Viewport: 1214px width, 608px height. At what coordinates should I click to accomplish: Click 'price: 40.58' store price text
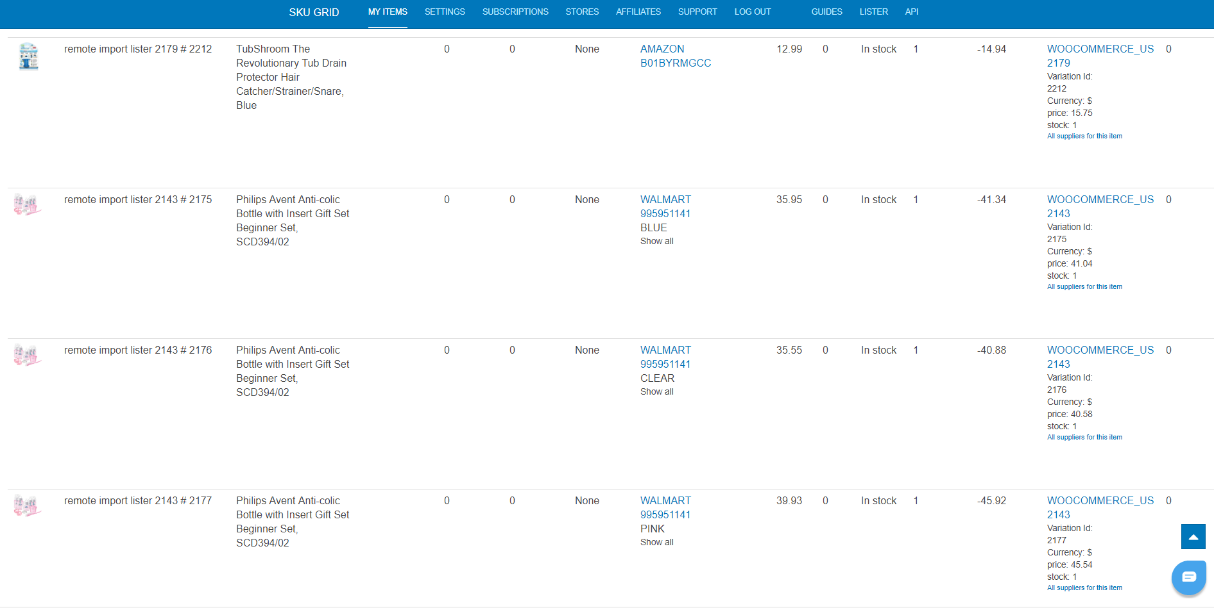click(1070, 414)
